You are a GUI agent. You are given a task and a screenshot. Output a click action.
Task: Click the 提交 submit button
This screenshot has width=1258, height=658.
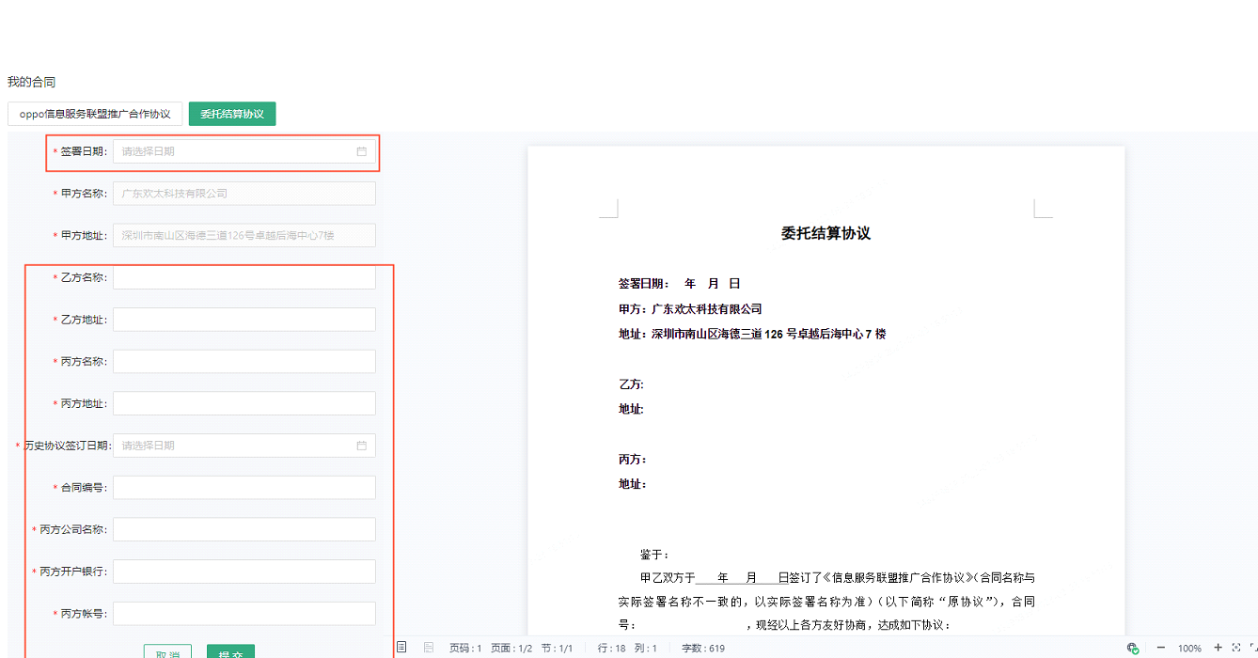(x=230, y=651)
